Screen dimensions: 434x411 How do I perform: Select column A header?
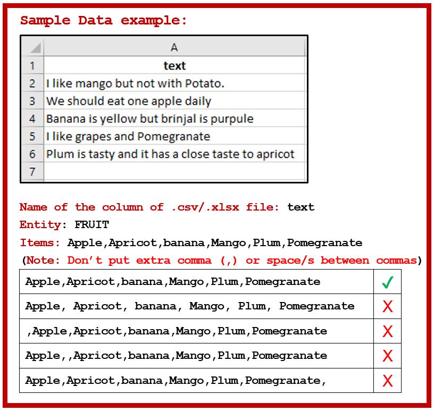(174, 48)
